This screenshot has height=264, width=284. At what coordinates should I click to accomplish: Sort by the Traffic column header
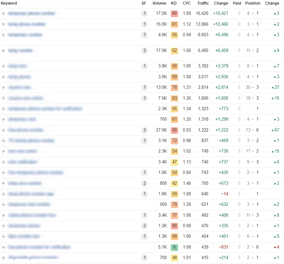(x=203, y=3)
